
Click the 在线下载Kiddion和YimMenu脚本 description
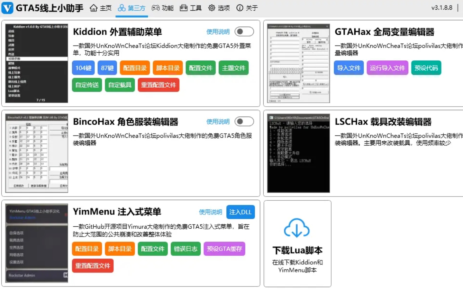(x=297, y=266)
